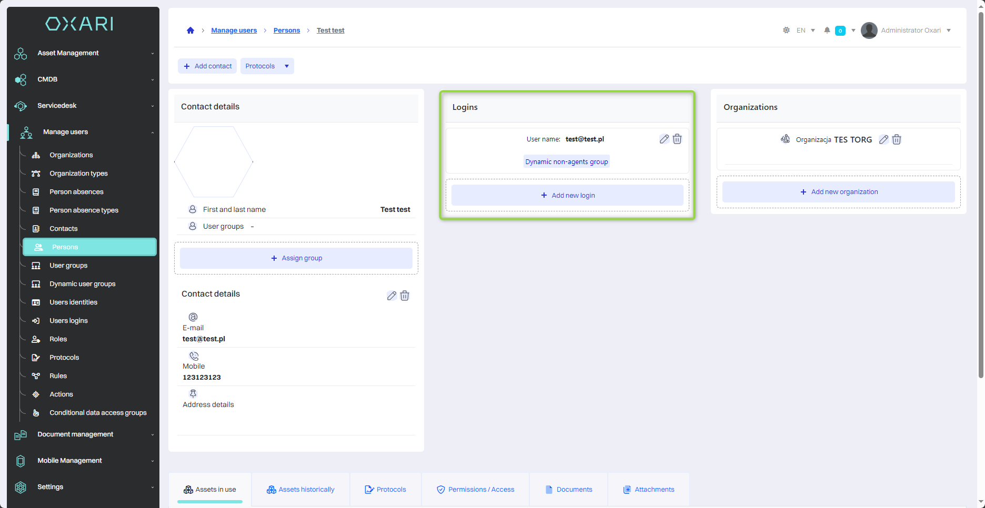Click the Add new login button
Image resolution: width=985 pixels, height=508 pixels.
[x=567, y=195]
